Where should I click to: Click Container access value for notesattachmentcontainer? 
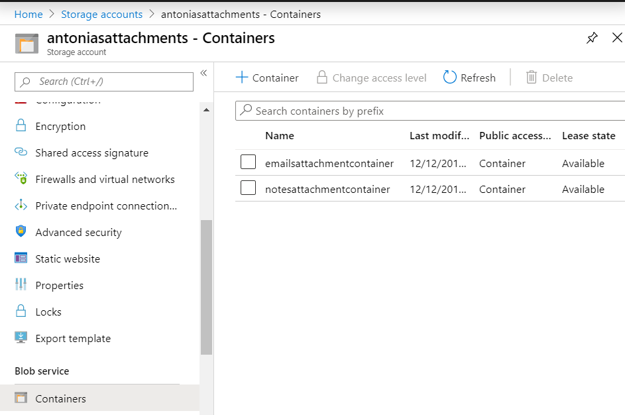(502, 189)
